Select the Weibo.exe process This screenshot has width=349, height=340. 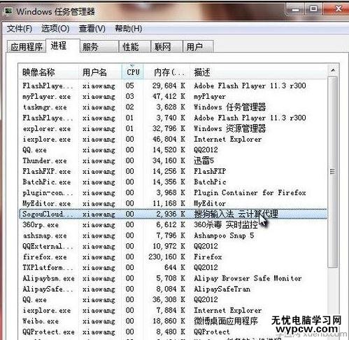pos(173,321)
